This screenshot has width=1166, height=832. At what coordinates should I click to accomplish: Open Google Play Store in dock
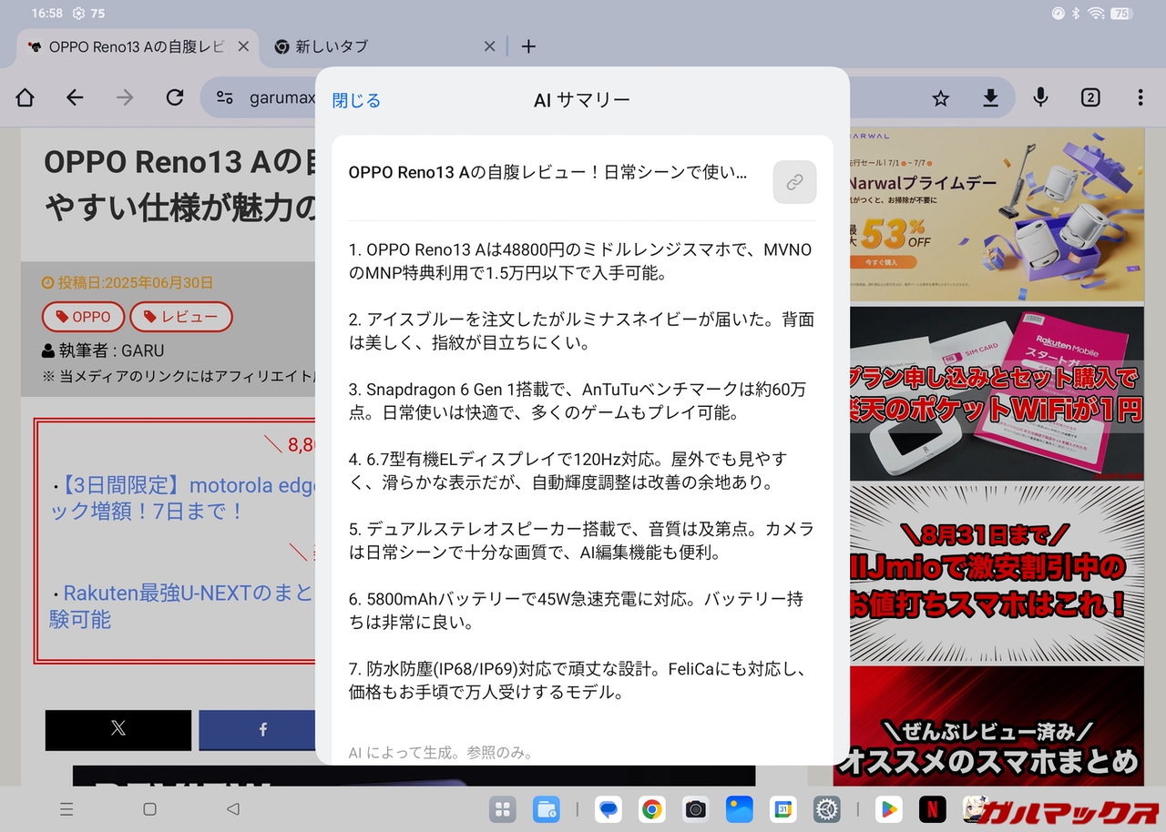click(888, 809)
